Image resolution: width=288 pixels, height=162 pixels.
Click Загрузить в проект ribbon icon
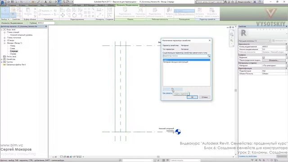(200, 12)
